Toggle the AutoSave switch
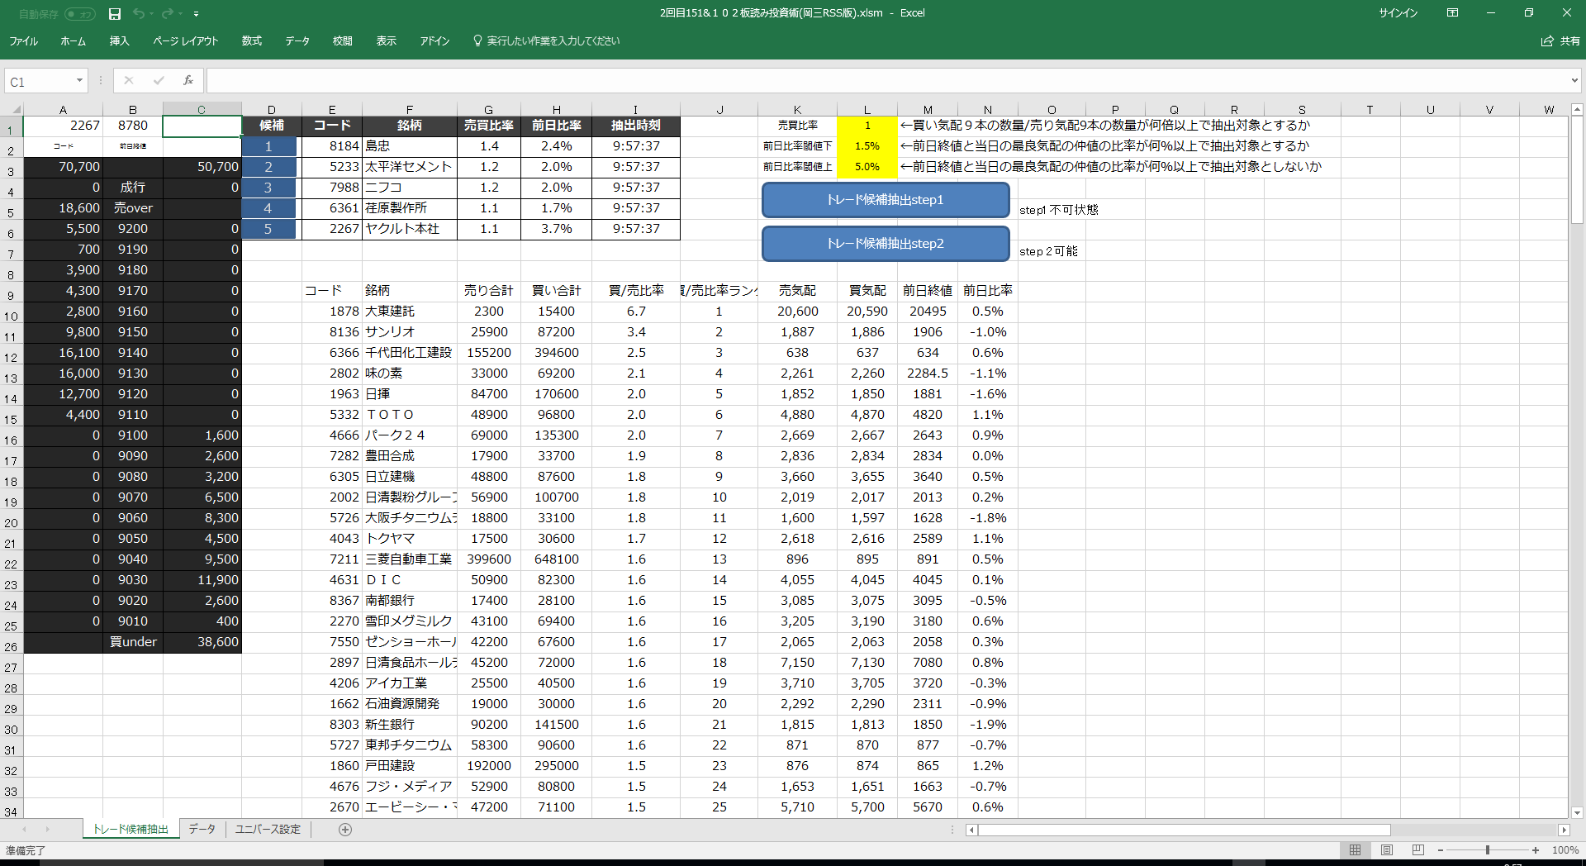The height and width of the screenshot is (866, 1586). pos(79,14)
